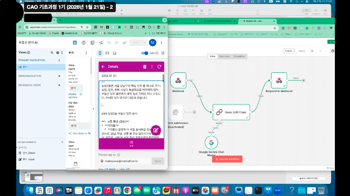Viewport: 350px width, 196px height.
Task: Click the trash delete icon in Details
Action: [x=145, y=67]
